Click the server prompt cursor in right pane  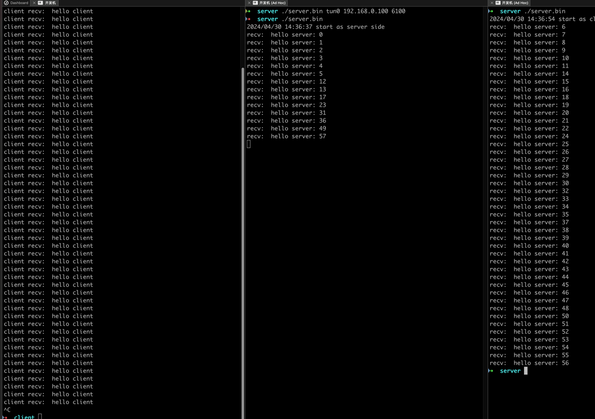[525, 371]
